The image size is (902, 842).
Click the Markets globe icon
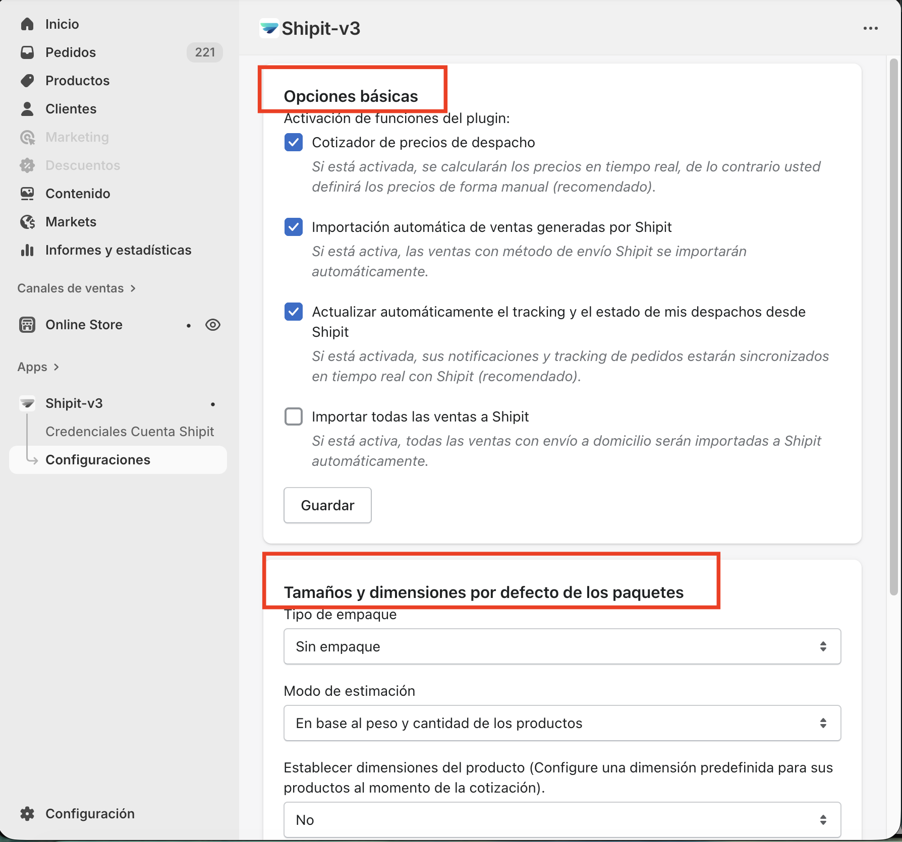point(27,222)
